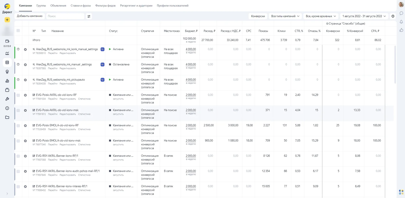
Task: Open gear menu for EVG-Poisk-SMOLA-ob-vid-konv-RF
Action: coord(25,126)
